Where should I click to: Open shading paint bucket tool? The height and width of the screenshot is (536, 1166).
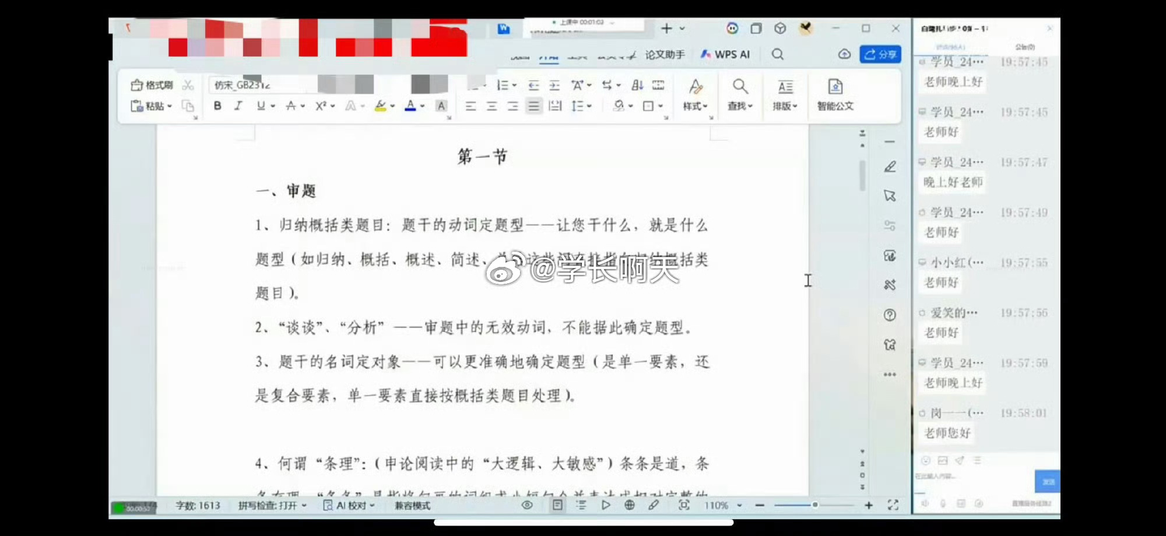click(619, 105)
